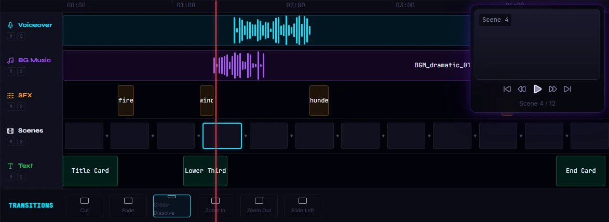Click the Scenes film strip icon
This screenshot has width=609, height=222.
pyautogui.click(x=10, y=130)
